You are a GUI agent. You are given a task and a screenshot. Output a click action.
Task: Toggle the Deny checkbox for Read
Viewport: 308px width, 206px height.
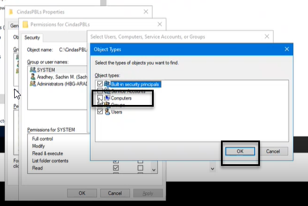pos(140,168)
